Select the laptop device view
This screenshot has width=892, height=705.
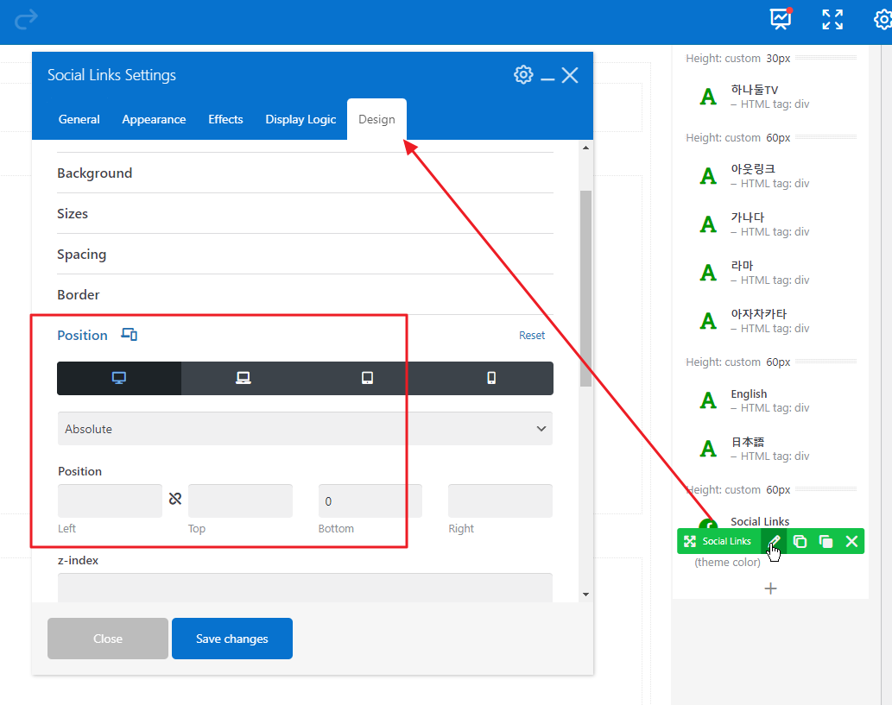tap(244, 378)
